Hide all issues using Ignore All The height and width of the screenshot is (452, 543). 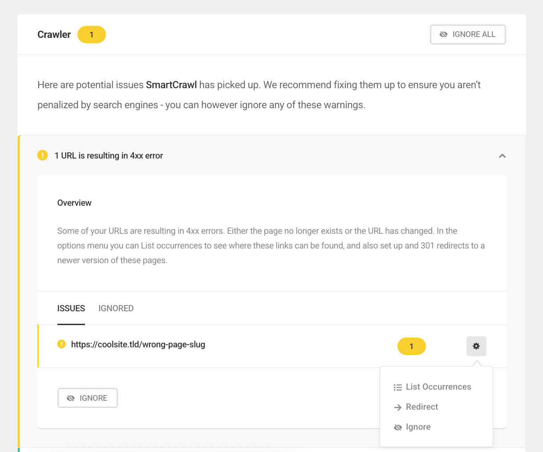click(468, 34)
